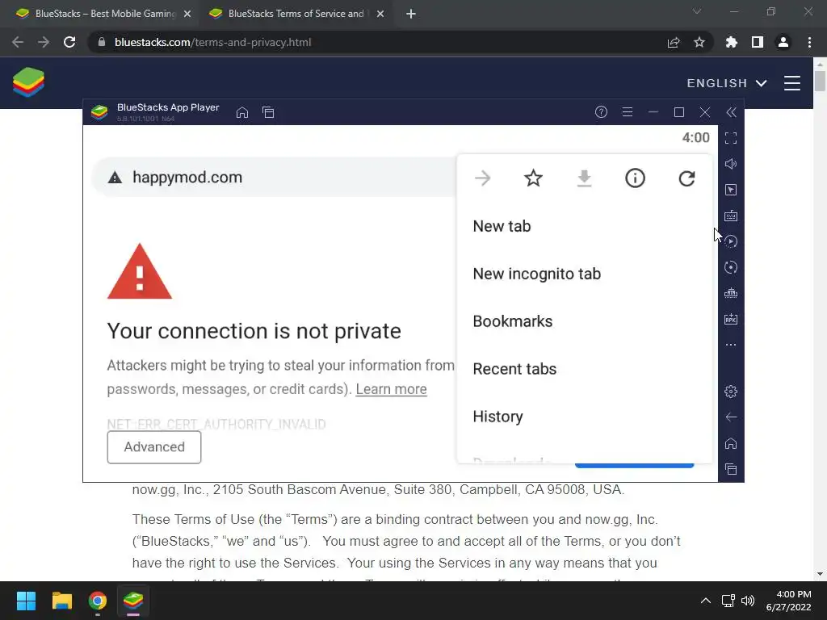
Task: Click the recent apps icon in sidebar
Action: [731, 469]
